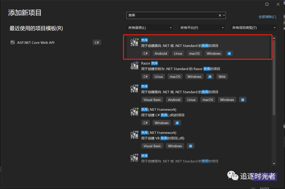Viewport: 285px width, 189px height.
Task: Click the macOS tag on Razor 类库
Action: 175,77
